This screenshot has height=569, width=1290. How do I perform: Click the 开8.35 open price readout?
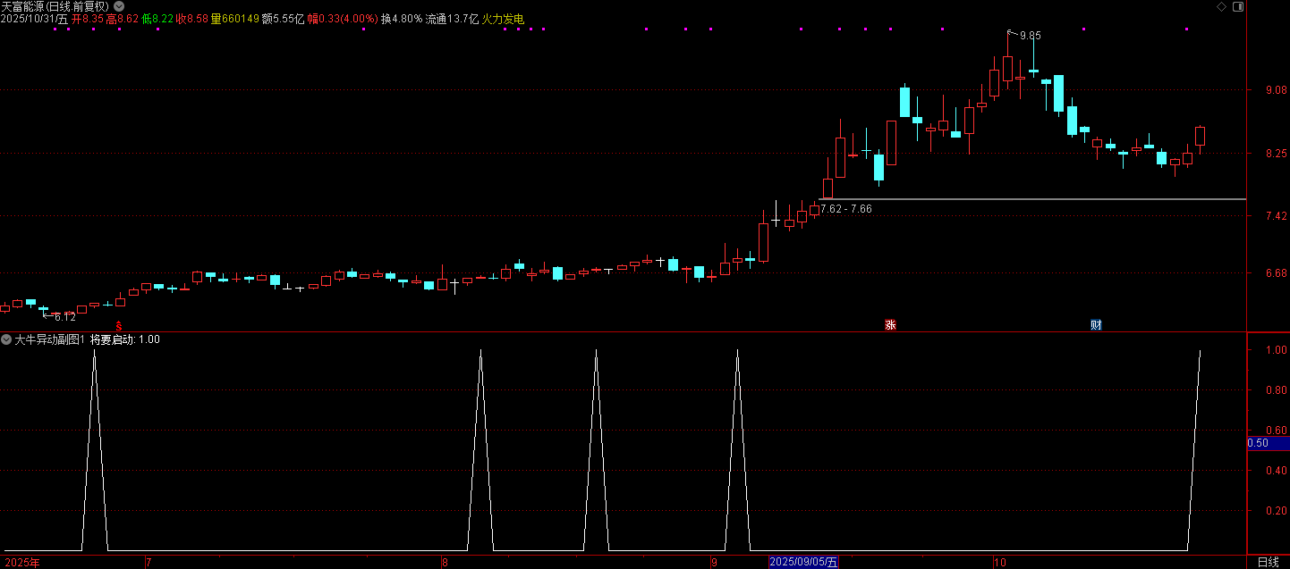click(88, 19)
